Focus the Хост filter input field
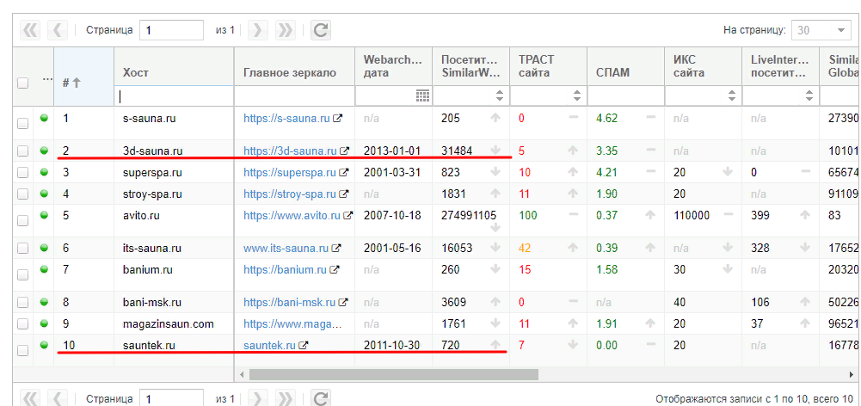The width and height of the screenshot is (861, 406). pyautogui.click(x=174, y=95)
